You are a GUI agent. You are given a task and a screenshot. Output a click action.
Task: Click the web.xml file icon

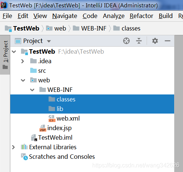52,118
